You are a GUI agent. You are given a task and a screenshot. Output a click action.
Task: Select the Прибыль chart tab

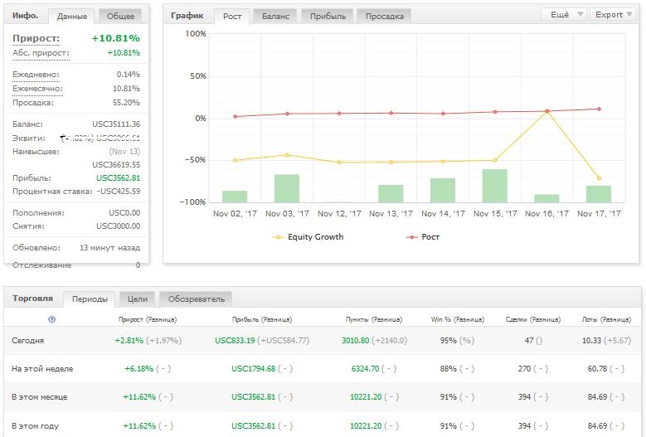point(328,17)
